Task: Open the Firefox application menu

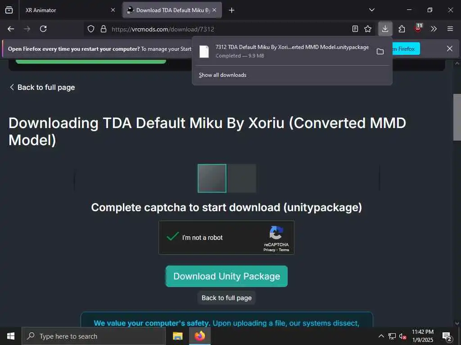Action: 450,29
